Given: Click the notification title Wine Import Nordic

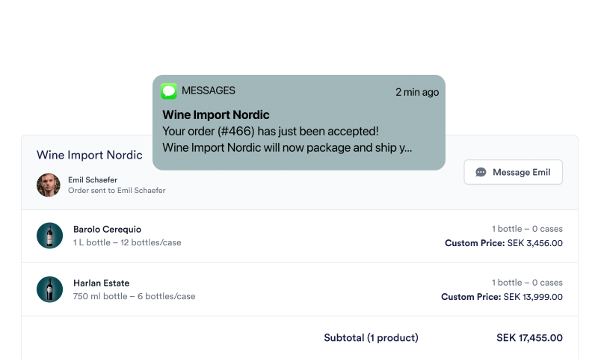Looking at the screenshot, I should (216, 114).
